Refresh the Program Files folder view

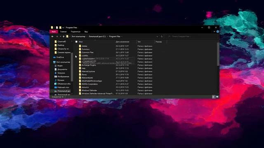(162, 37)
